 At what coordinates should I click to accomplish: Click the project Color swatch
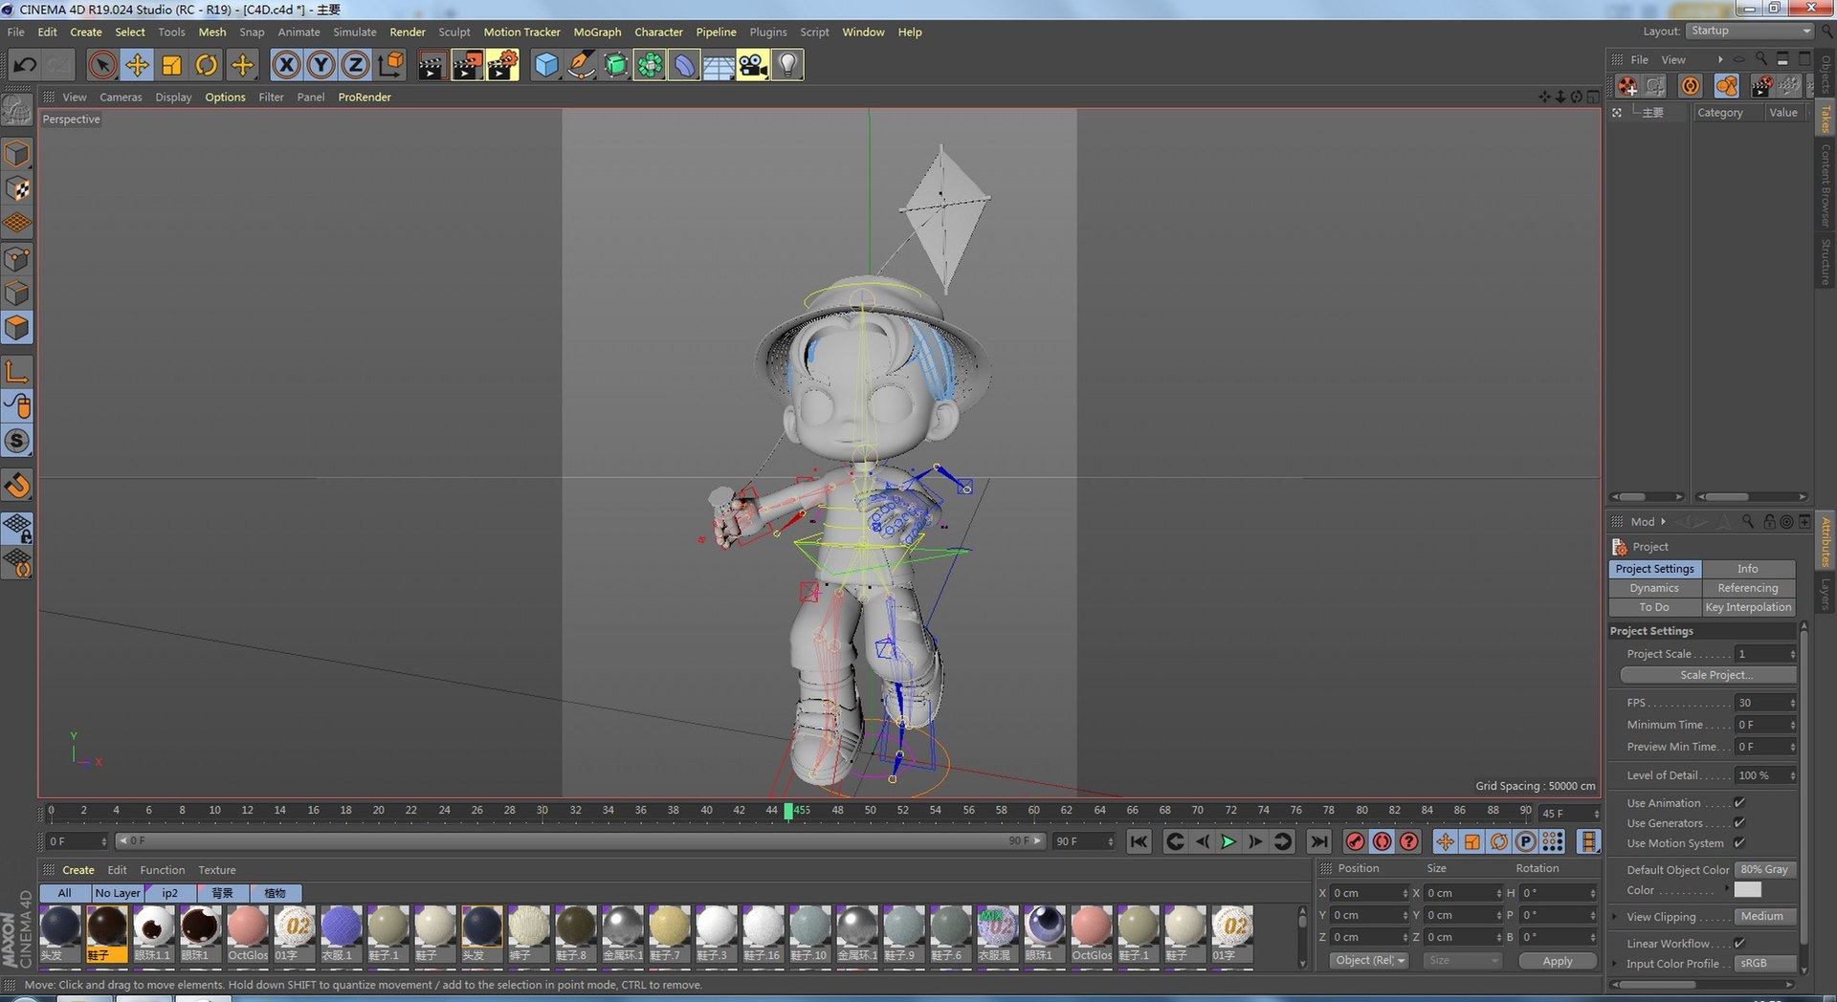coord(1748,889)
